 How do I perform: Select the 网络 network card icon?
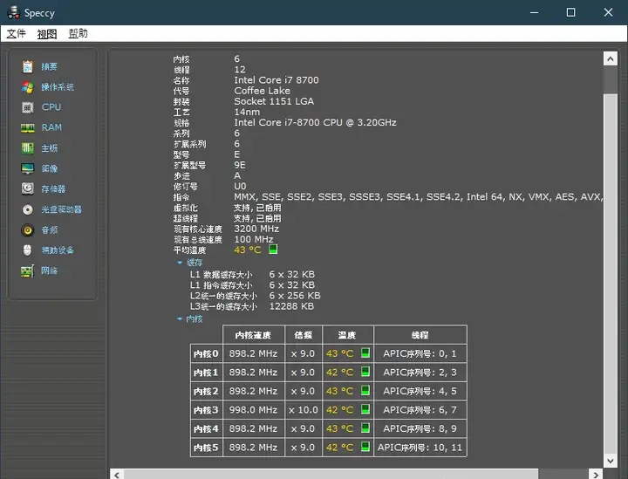(x=27, y=271)
